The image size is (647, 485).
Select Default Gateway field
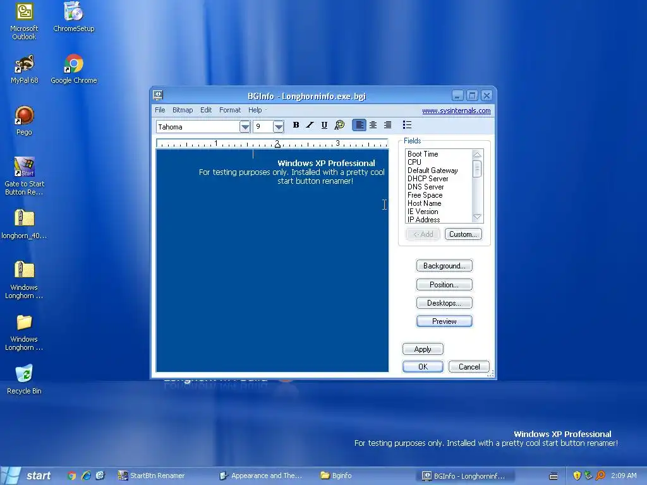coord(432,171)
